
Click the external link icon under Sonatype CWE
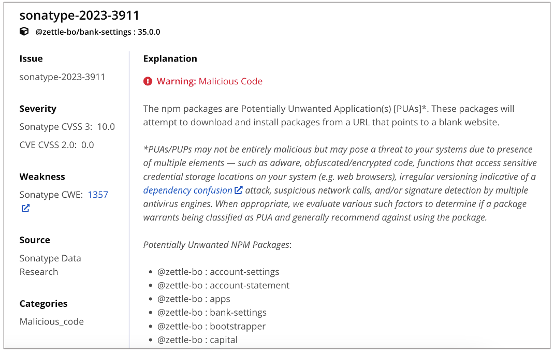point(25,209)
